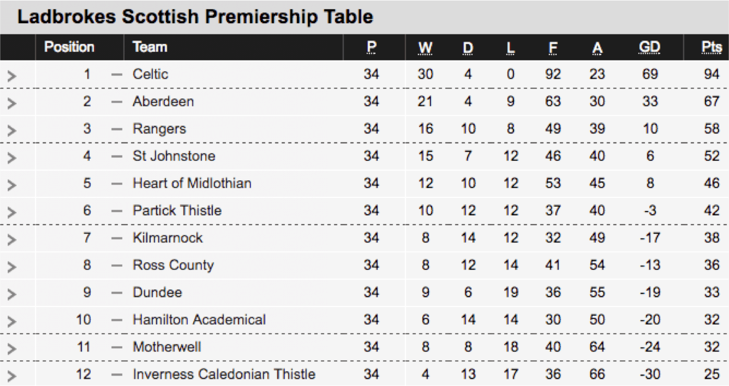Click the Position column header
Screen dimensions: 729x386
[69, 47]
